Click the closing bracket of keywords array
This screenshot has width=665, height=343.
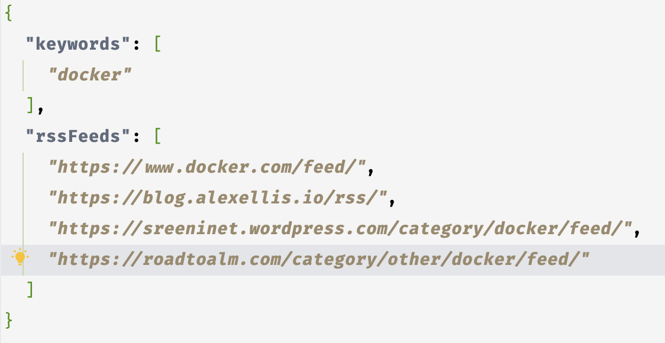coord(30,106)
